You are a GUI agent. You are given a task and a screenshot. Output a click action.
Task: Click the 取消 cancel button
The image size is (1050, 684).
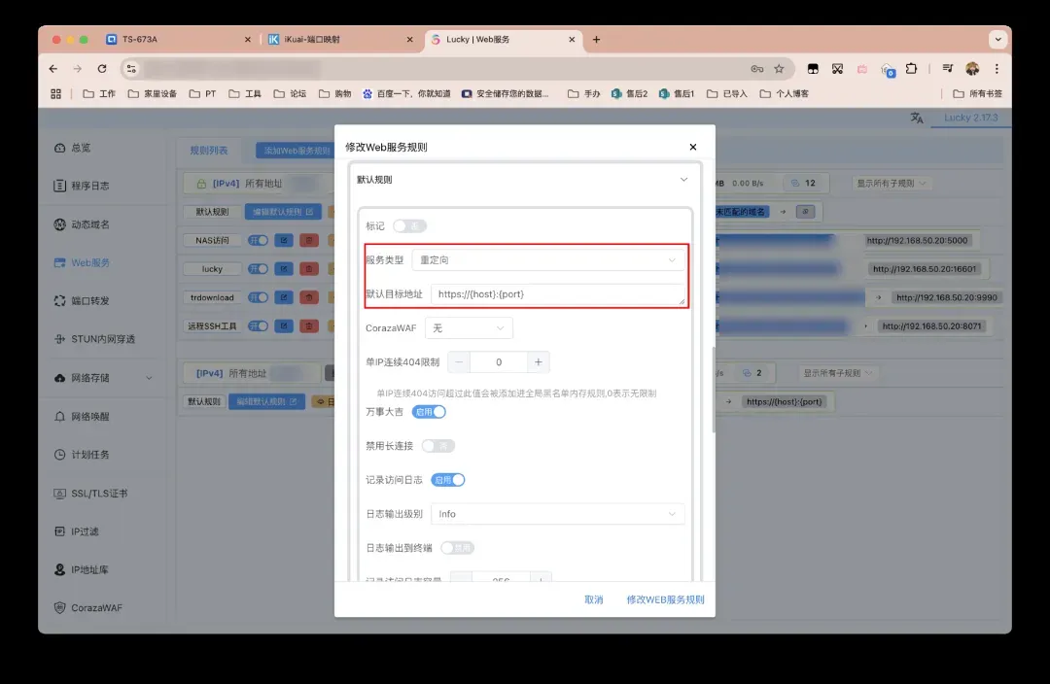click(594, 599)
